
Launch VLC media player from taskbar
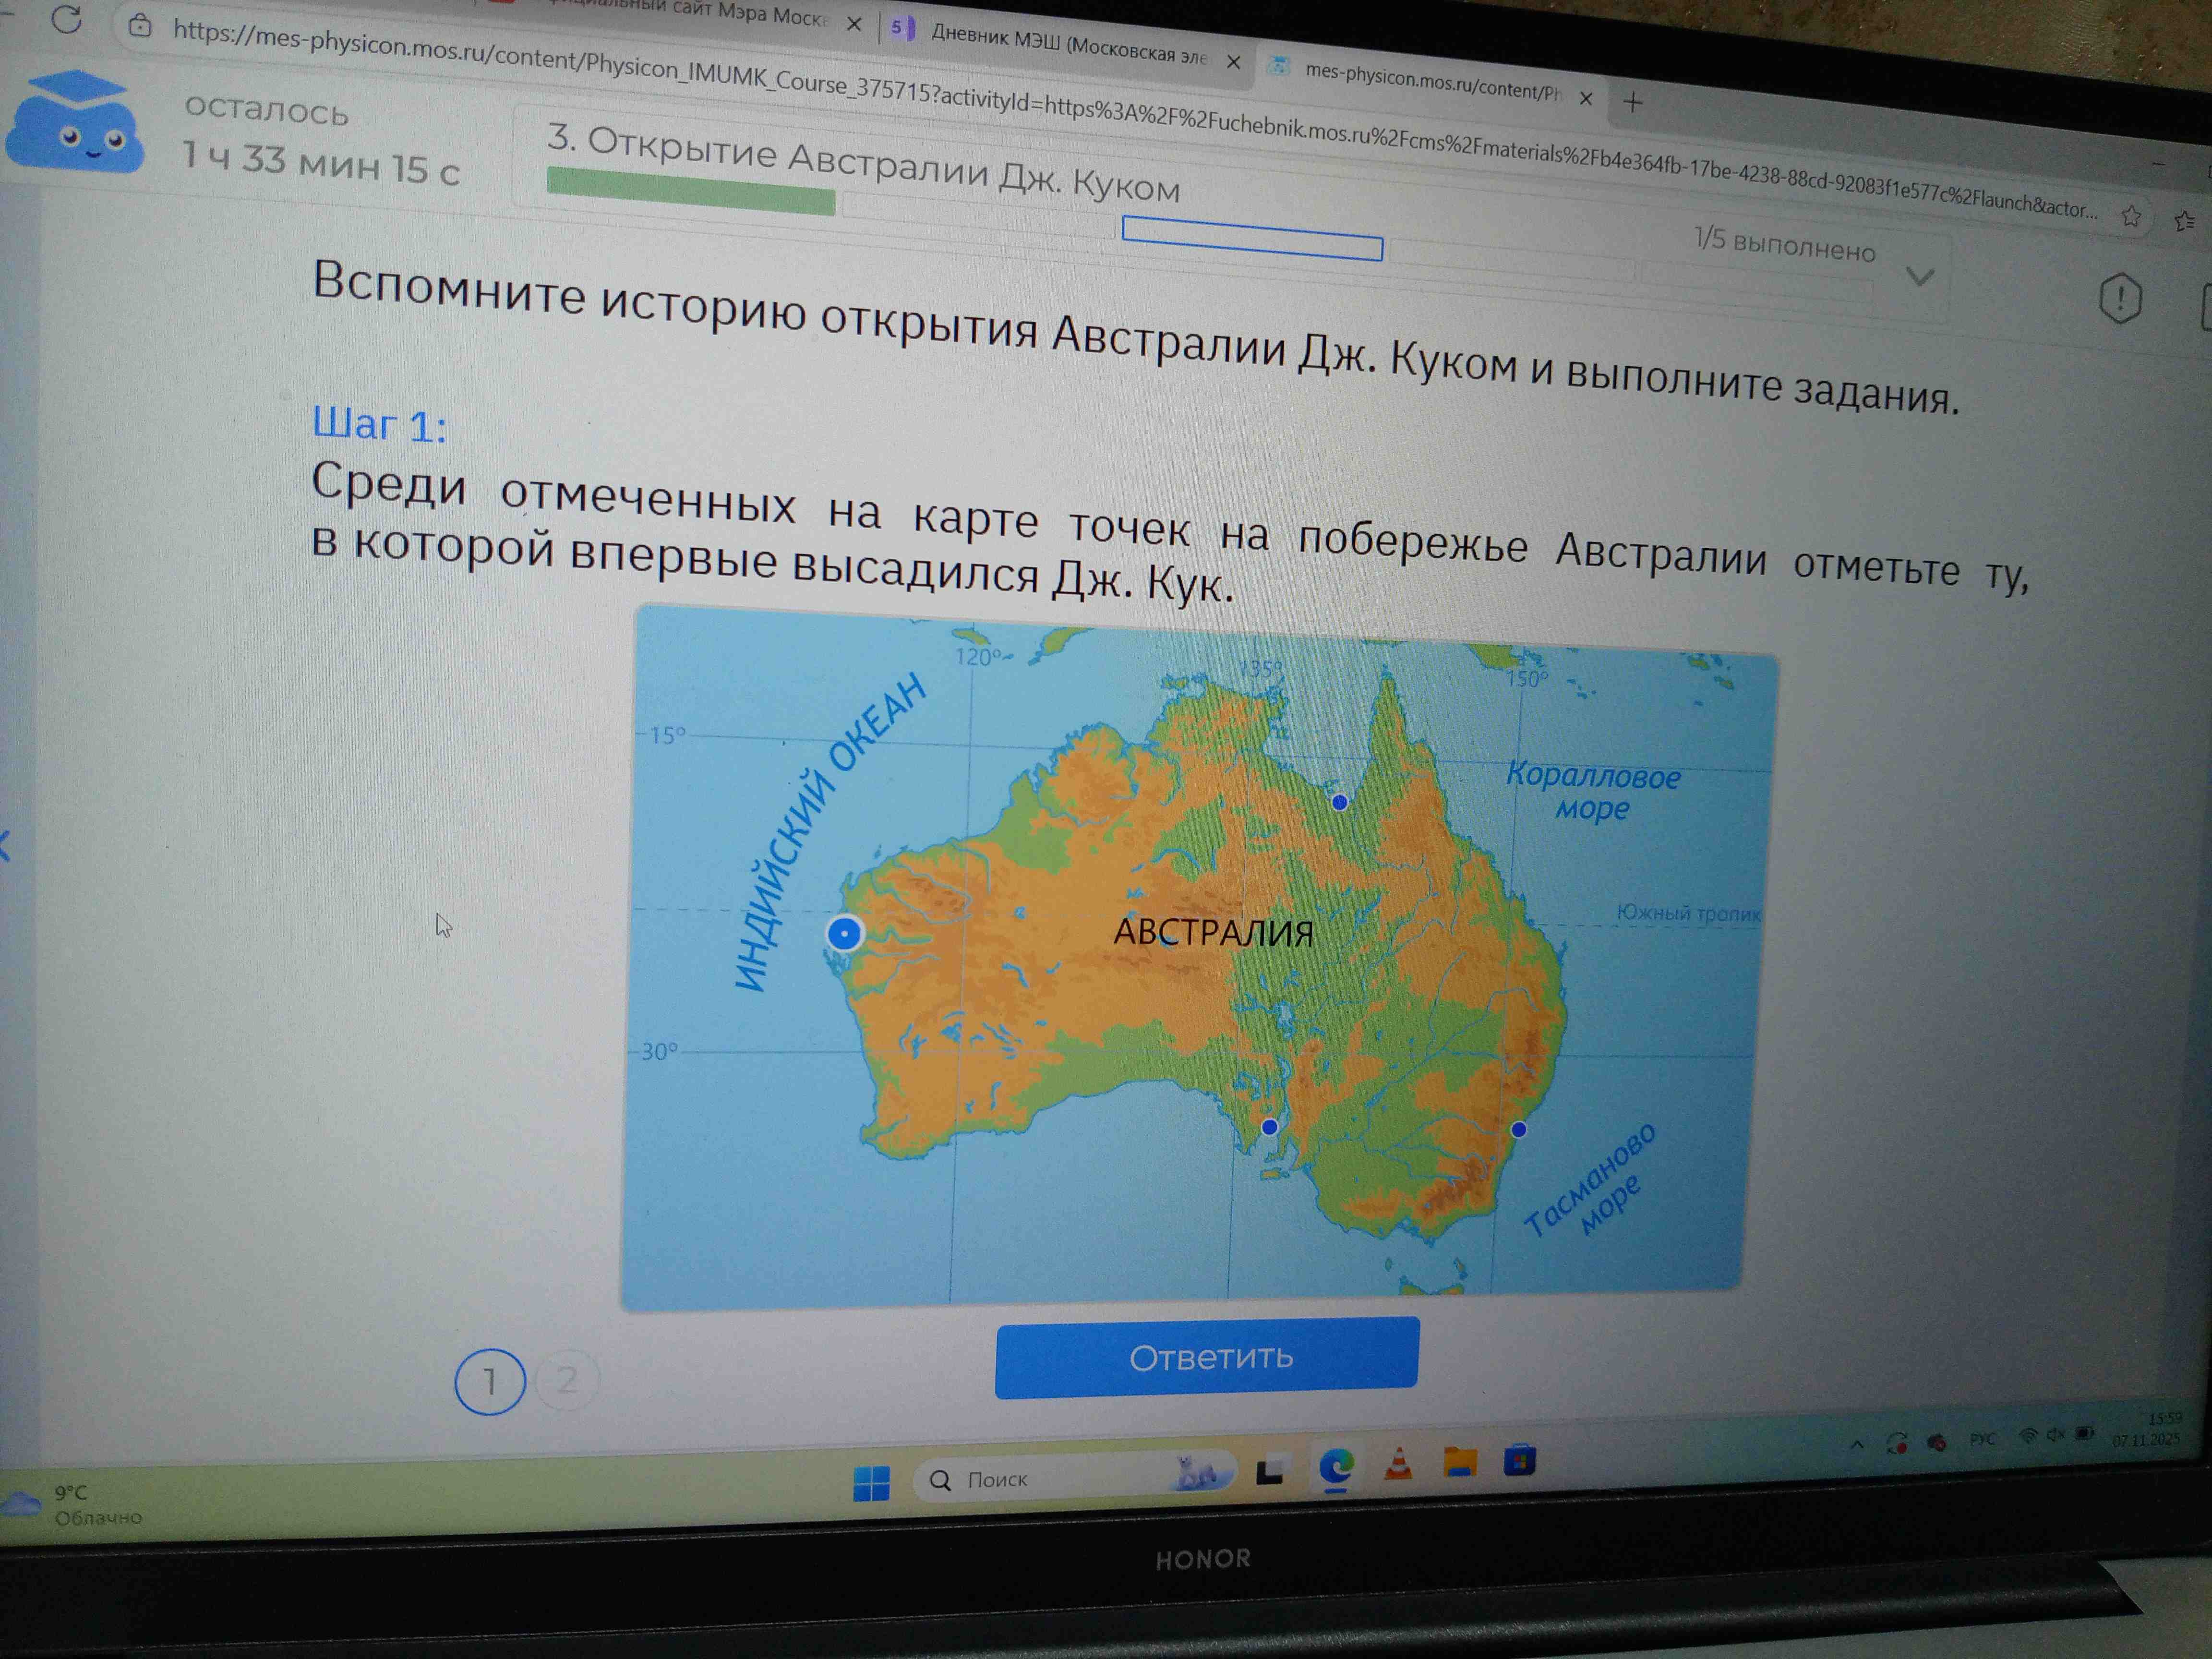pyautogui.click(x=1399, y=1464)
